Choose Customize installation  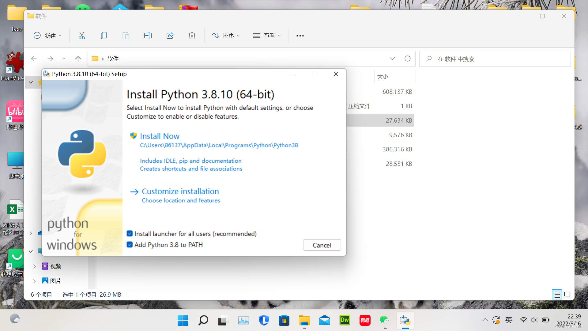(180, 191)
